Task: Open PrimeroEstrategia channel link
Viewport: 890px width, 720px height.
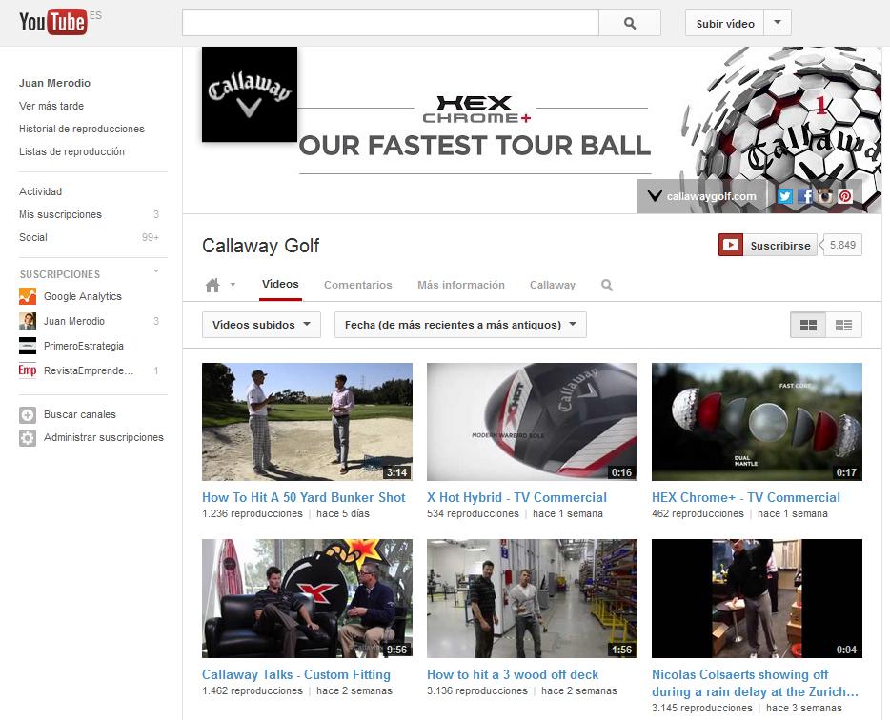Action: coord(84,346)
